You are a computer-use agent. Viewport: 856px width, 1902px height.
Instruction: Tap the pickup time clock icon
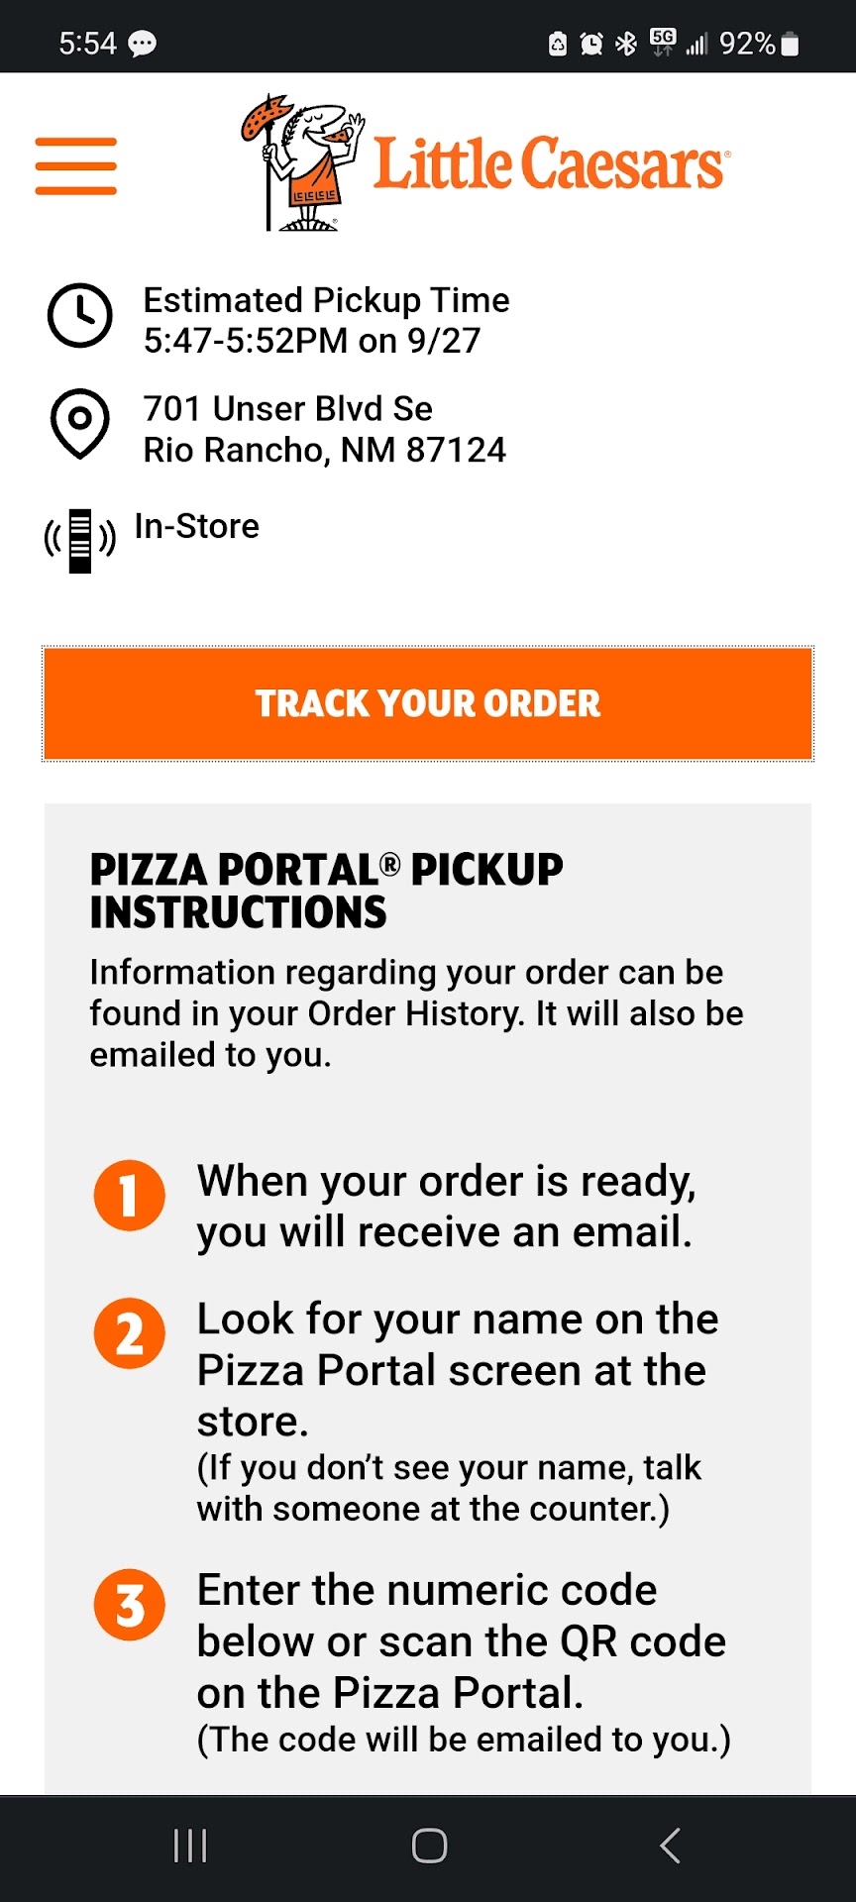coord(80,316)
